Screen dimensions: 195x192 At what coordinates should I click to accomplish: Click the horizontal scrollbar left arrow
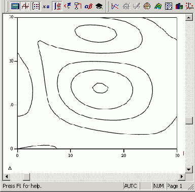tap(7, 177)
